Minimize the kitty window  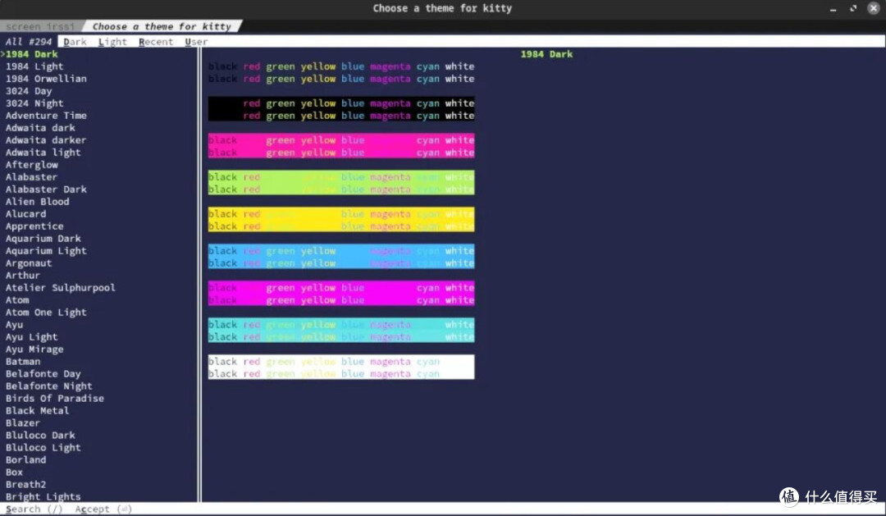[x=833, y=8]
